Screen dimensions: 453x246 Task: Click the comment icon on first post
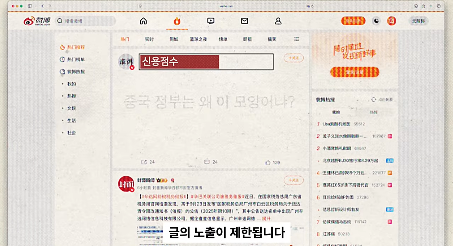[x=207, y=162]
